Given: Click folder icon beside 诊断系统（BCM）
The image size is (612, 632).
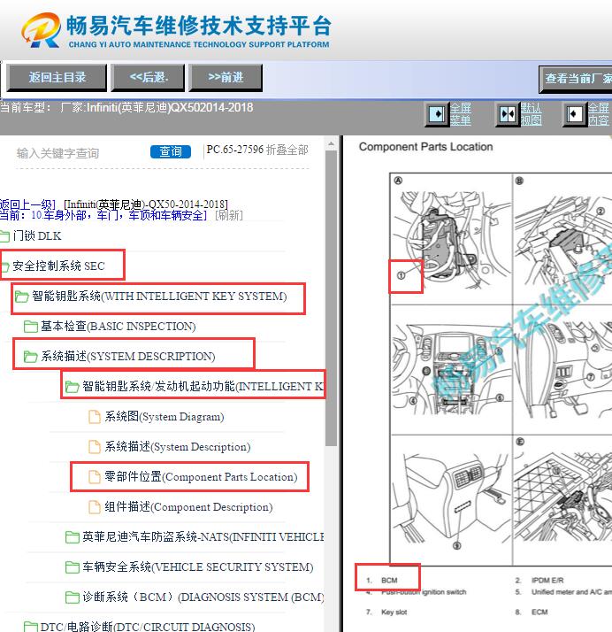Looking at the screenshot, I should click(72, 597).
